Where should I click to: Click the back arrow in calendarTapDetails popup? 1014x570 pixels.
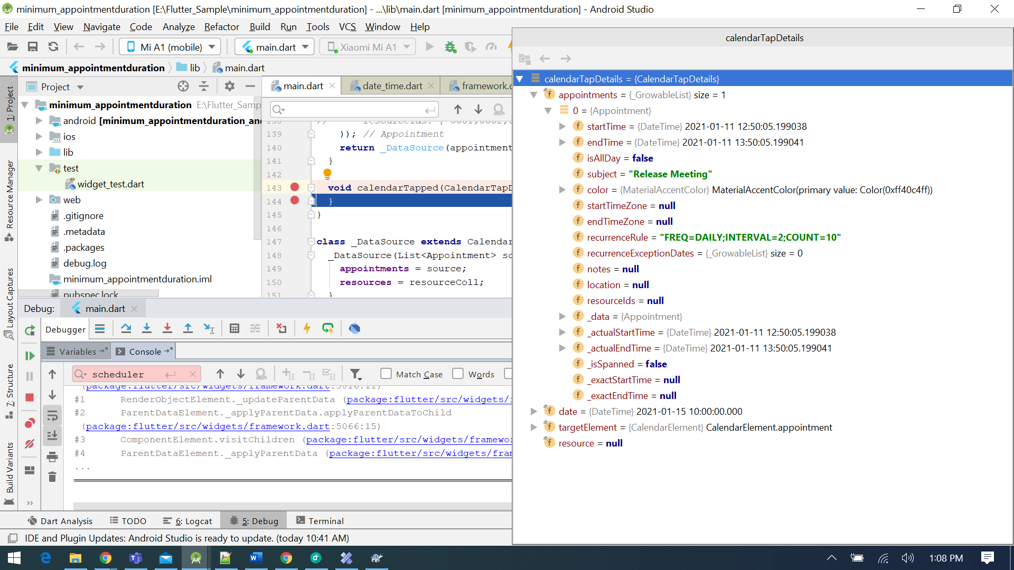pos(545,59)
